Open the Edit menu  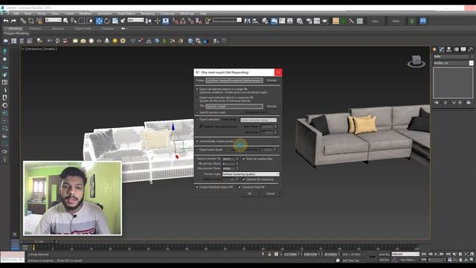pos(16,13)
